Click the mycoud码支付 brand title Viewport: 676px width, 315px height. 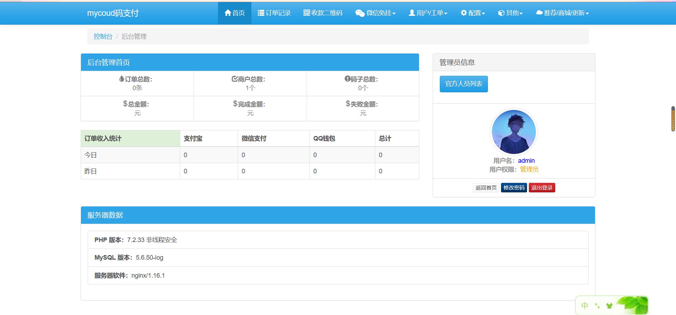coord(113,13)
